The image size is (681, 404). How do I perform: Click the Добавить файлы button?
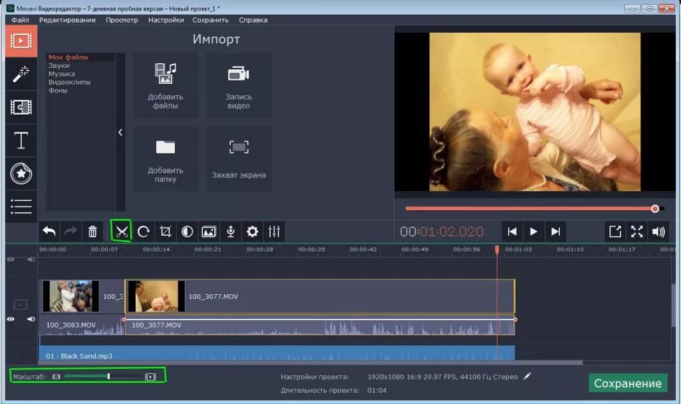pos(165,85)
